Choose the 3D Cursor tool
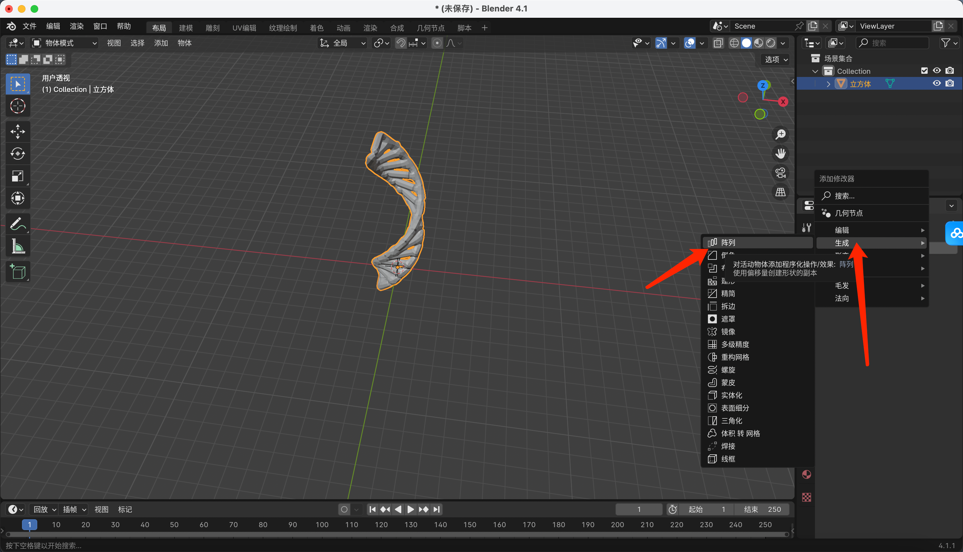 pyautogui.click(x=18, y=106)
